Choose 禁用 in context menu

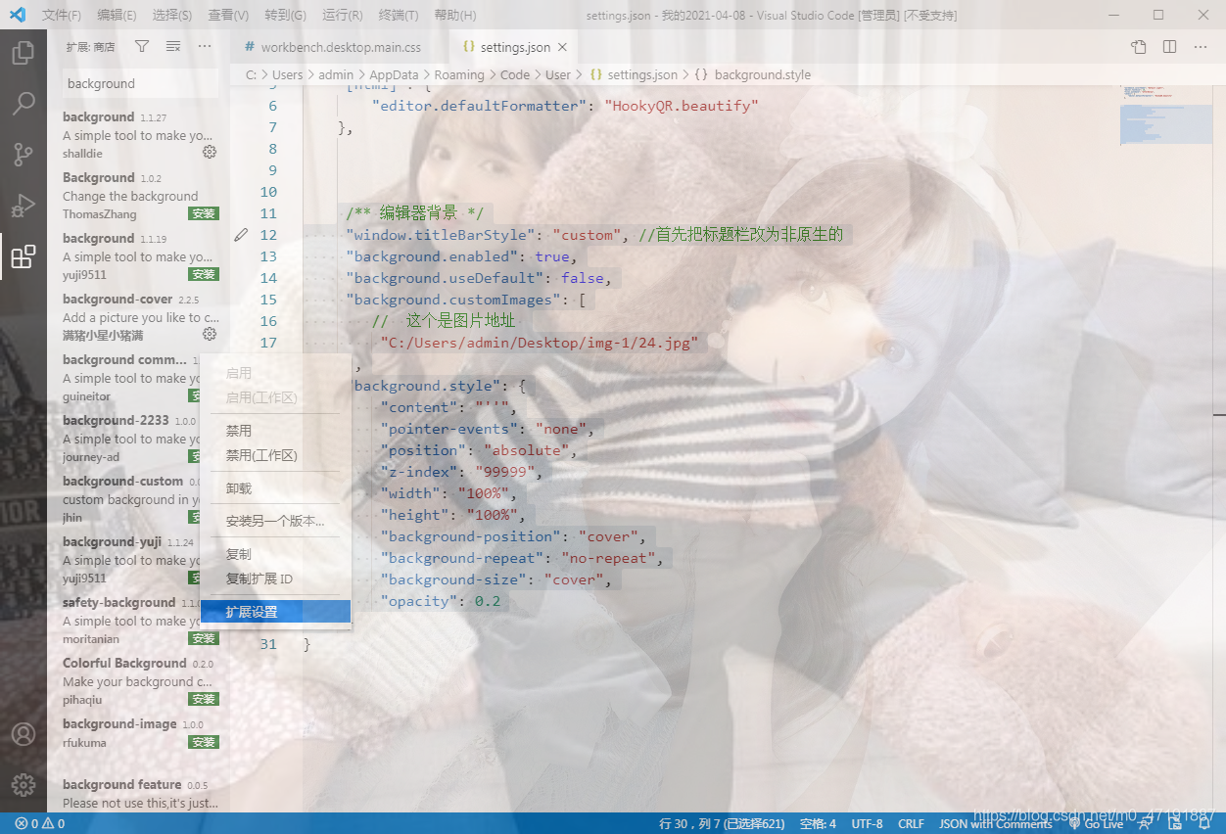(x=275, y=431)
